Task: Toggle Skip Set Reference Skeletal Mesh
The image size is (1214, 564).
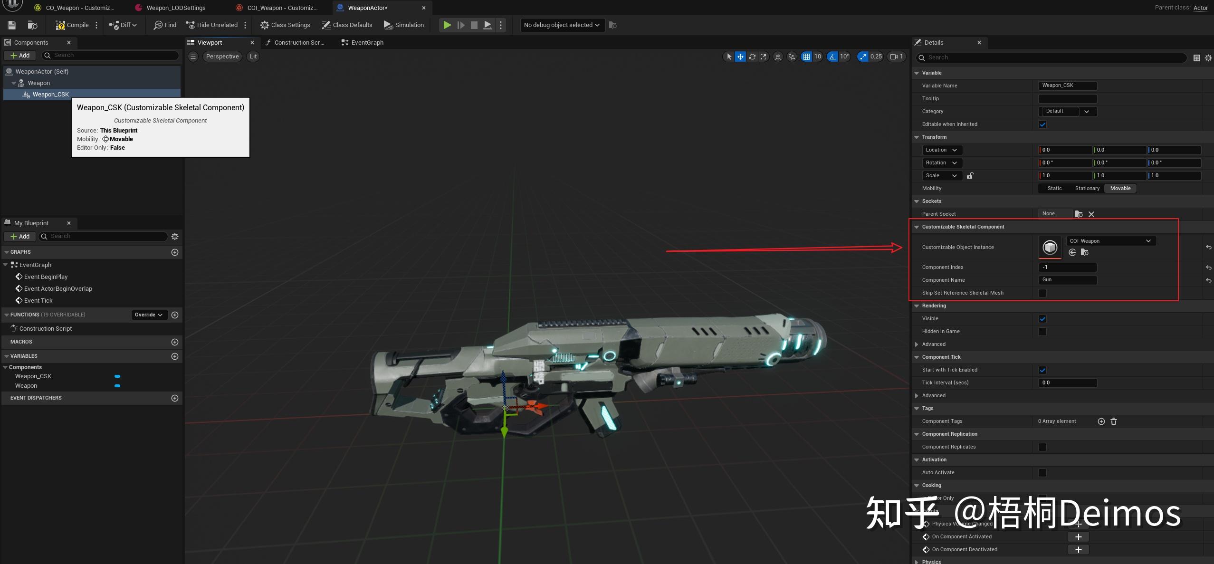Action: [1042, 293]
